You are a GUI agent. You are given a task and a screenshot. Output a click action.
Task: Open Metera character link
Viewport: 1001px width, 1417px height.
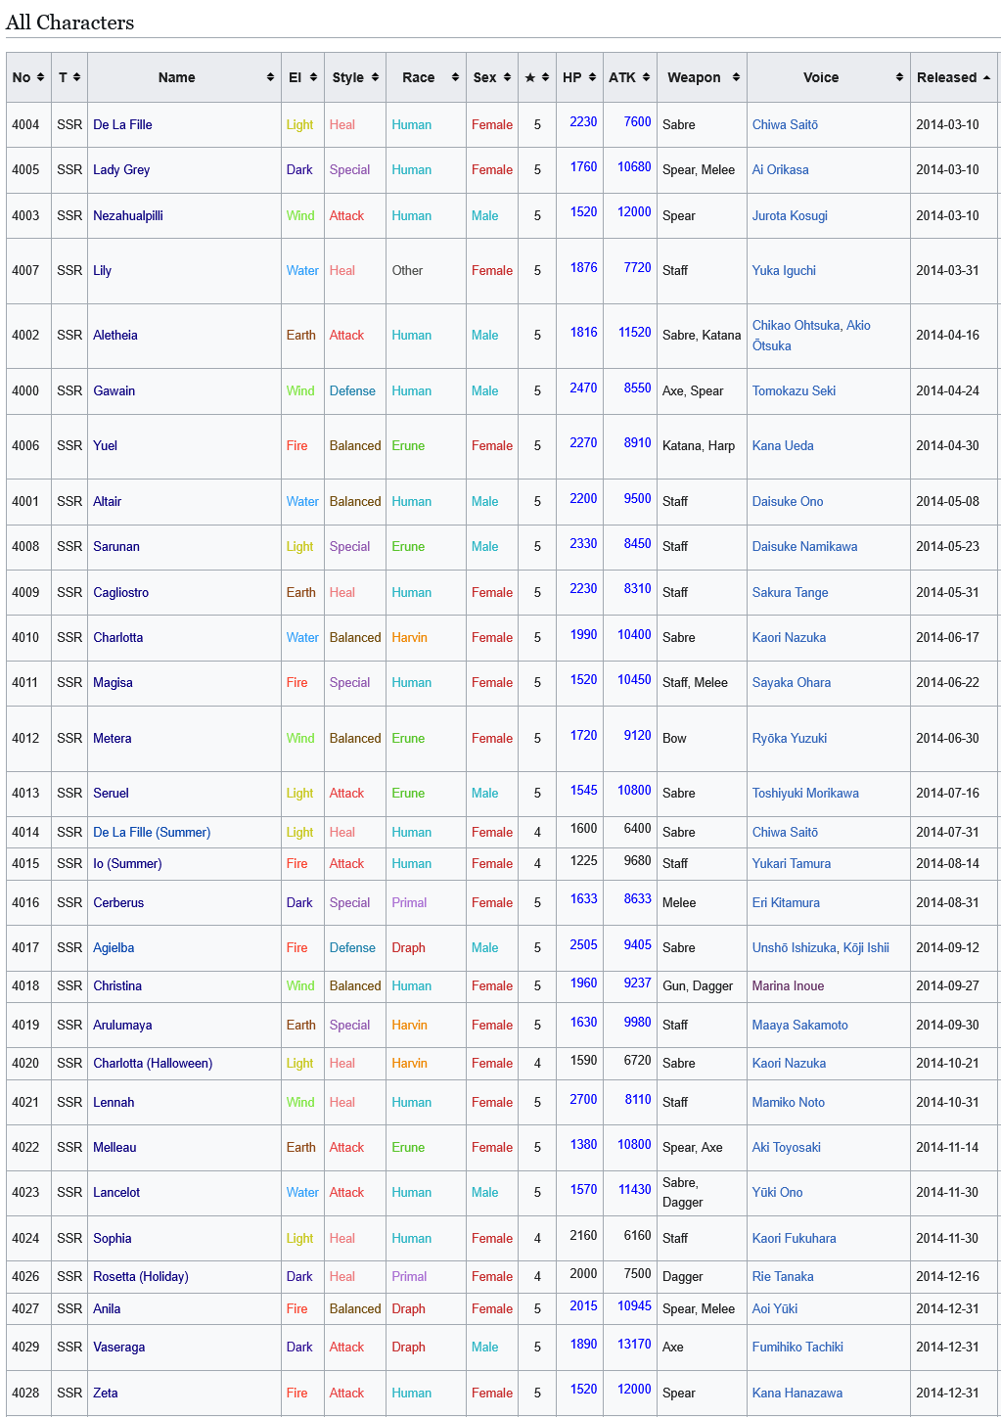point(113,738)
